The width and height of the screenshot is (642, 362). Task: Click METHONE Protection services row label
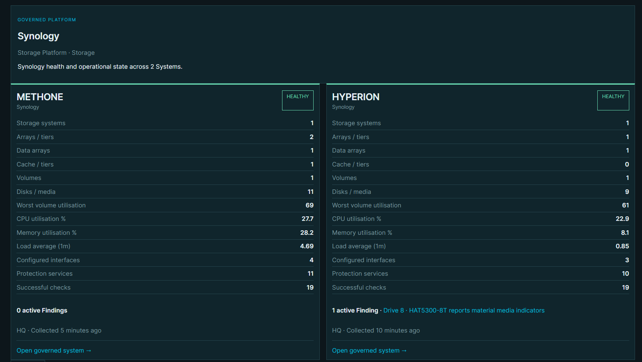pyautogui.click(x=45, y=274)
